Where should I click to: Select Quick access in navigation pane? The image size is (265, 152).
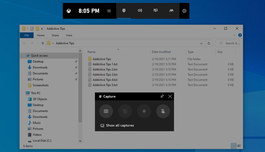[x=49, y=56]
